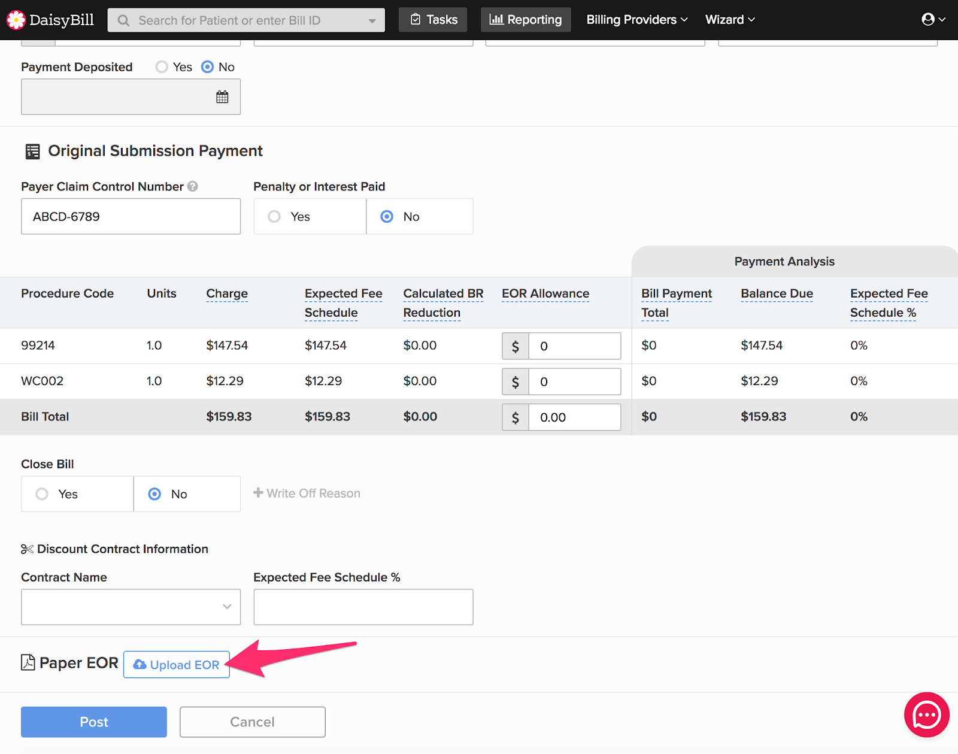Open the Tasks page

tap(433, 20)
